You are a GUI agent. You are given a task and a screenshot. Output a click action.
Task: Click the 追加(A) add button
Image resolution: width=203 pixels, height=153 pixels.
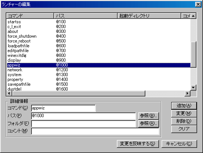[184, 106]
